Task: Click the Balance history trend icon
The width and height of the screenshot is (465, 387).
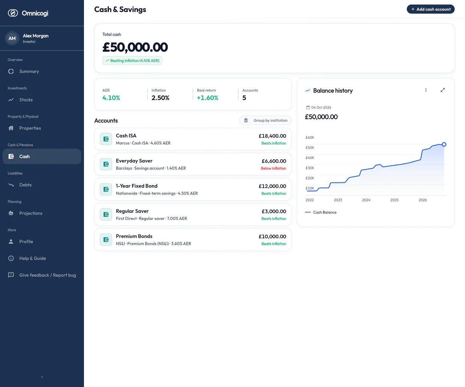Action: (x=308, y=91)
